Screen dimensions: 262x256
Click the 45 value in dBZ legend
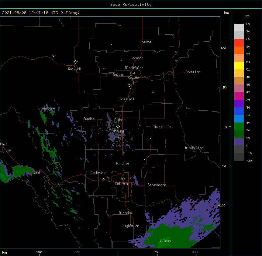[248, 85]
